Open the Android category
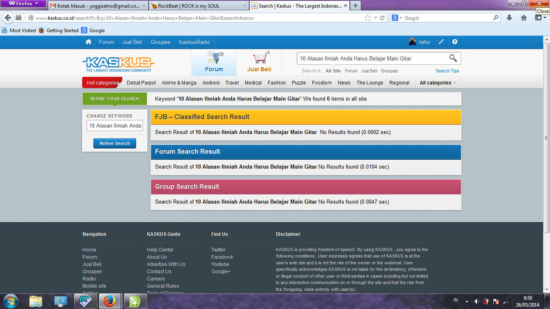This screenshot has width=550, height=309. [211, 83]
